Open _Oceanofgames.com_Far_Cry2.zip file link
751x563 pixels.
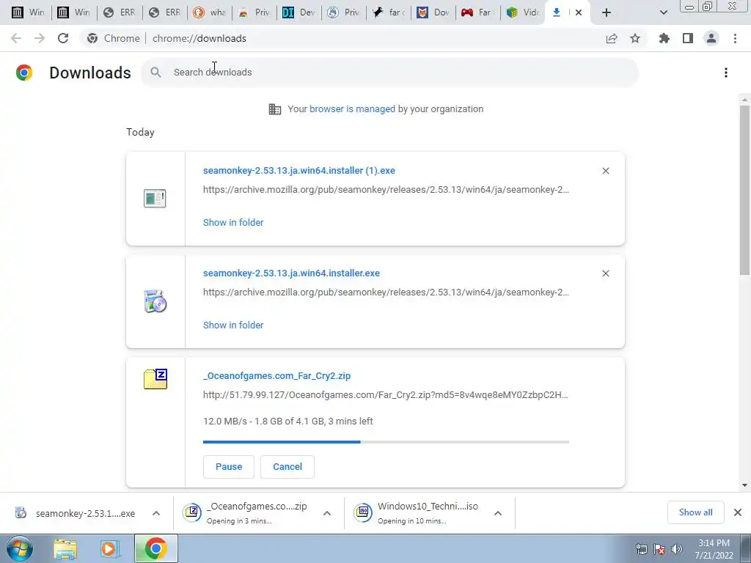276,376
